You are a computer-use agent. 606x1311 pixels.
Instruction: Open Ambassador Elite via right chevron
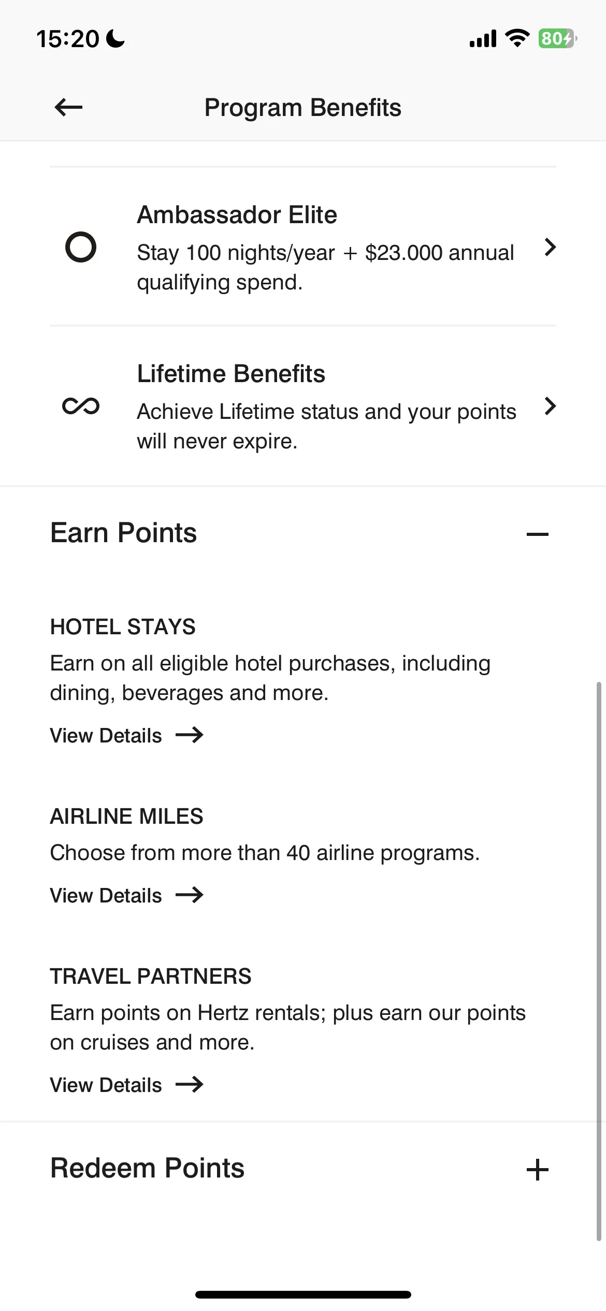pyautogui.click(x=550, y=247)
